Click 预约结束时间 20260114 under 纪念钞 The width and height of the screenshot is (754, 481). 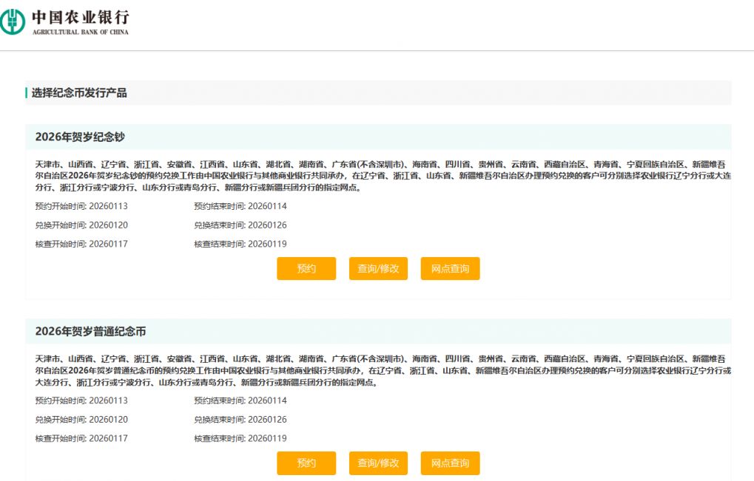[x=240, y=206]
